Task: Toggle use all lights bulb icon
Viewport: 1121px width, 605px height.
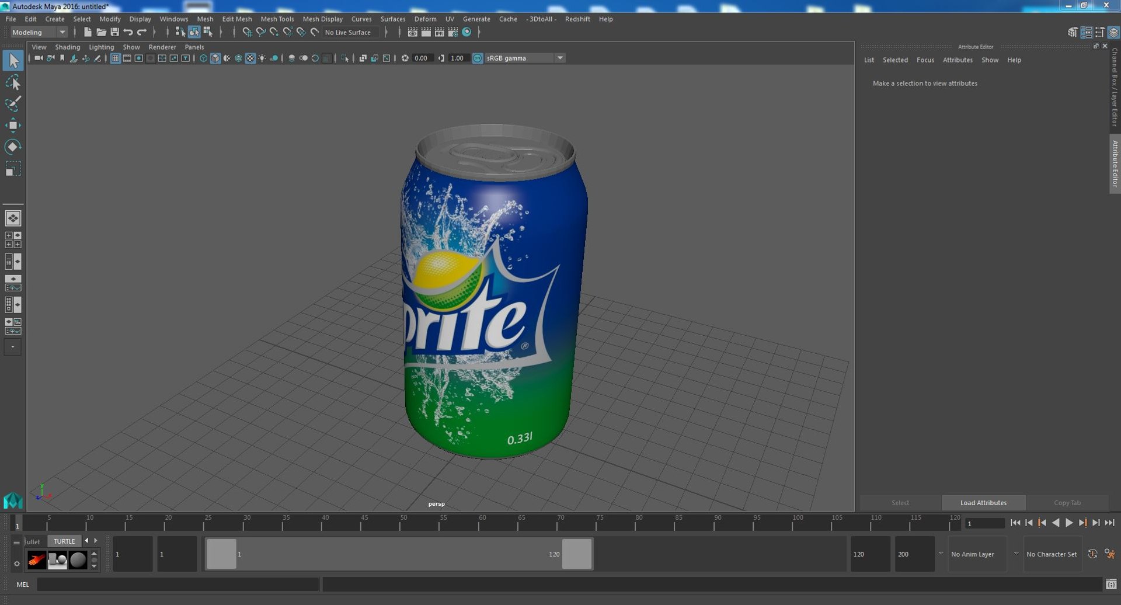Action: pos(262,58)
